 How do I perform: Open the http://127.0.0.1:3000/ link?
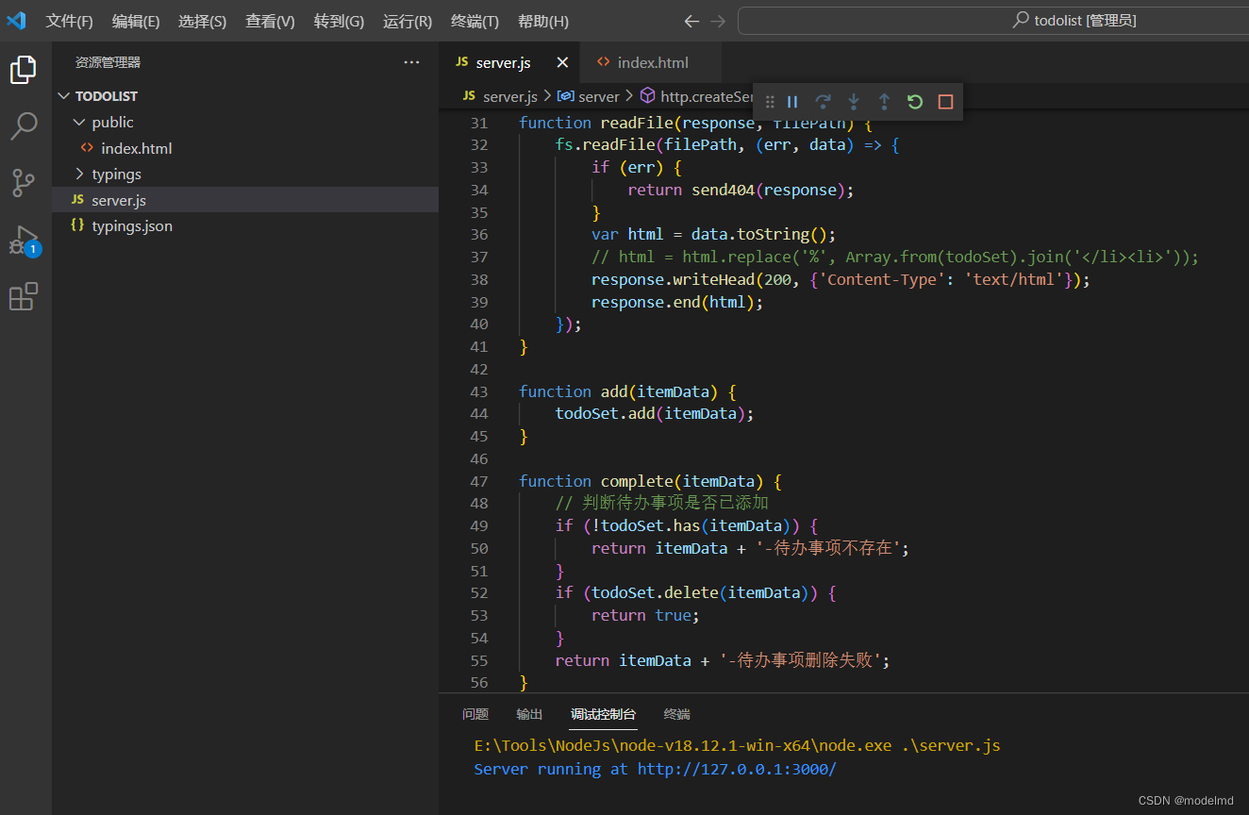[x=737, y=769]
